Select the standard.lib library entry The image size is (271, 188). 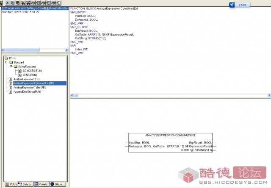tap(21, 12)
